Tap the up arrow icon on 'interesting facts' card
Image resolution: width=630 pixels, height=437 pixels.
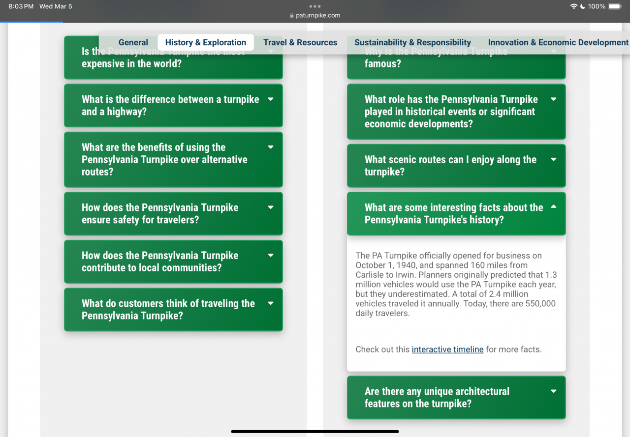554,207
